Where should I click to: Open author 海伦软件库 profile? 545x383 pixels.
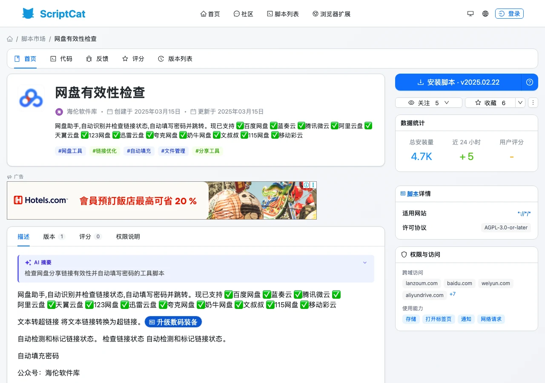click(82, 111)
